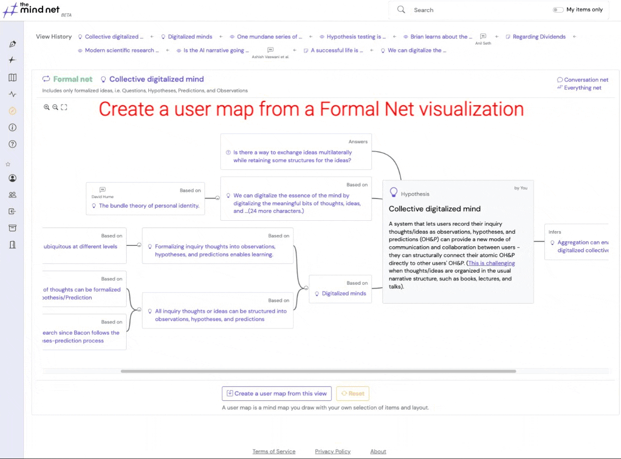Click the door exit icon in sidebar

tap(13, 245)
